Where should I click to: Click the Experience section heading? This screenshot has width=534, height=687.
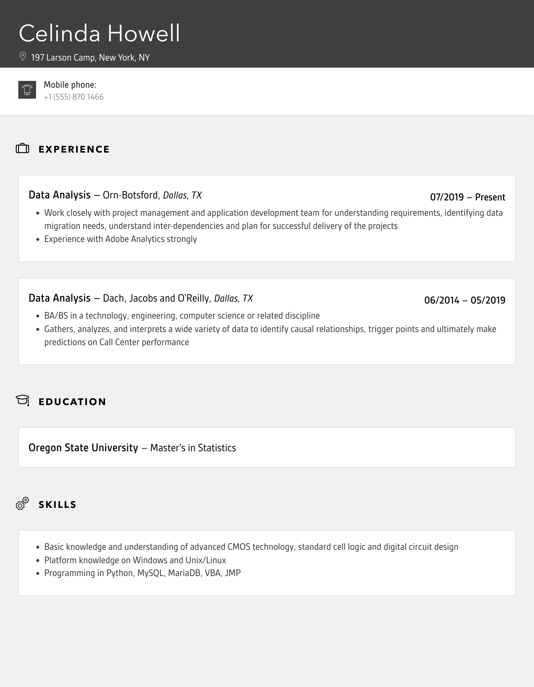tap(74, 149)
